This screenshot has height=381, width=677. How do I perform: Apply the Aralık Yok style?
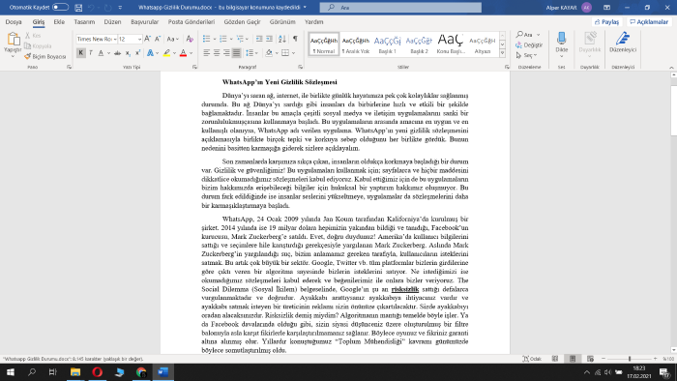pos(356,44)
